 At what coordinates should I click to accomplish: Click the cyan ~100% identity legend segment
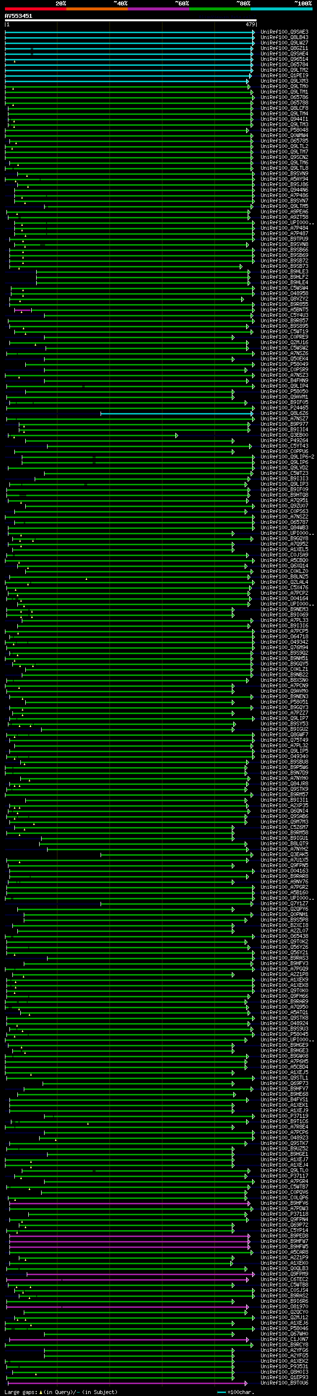click(282, 9)
